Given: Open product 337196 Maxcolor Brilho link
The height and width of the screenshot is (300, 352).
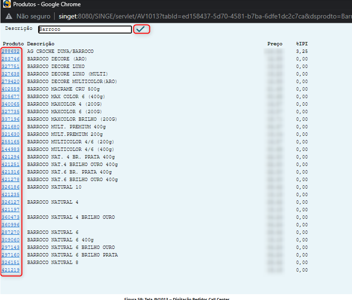Looking at the screenshot, I should (11, 119).
